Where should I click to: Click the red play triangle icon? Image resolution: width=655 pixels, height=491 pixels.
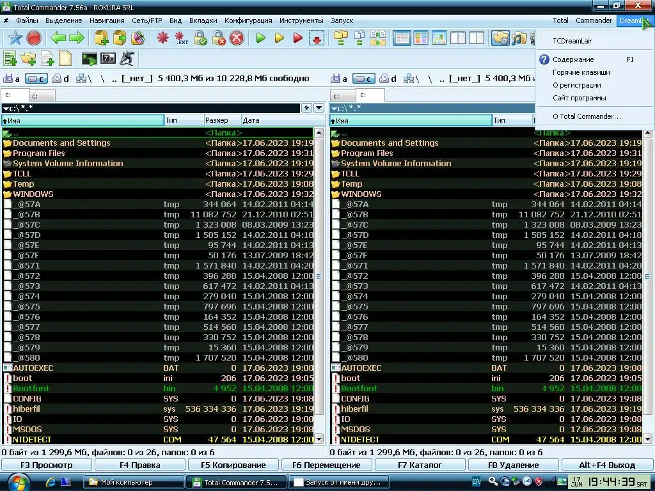tap(297, 38)
